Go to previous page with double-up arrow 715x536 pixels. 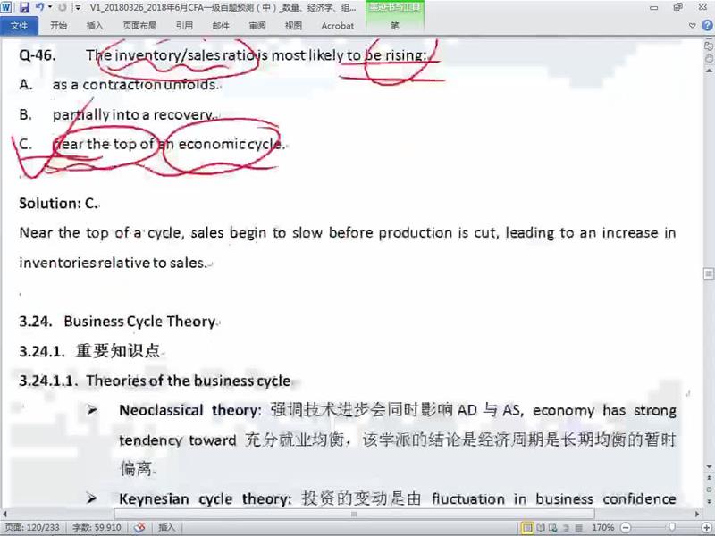click(709, 478)
